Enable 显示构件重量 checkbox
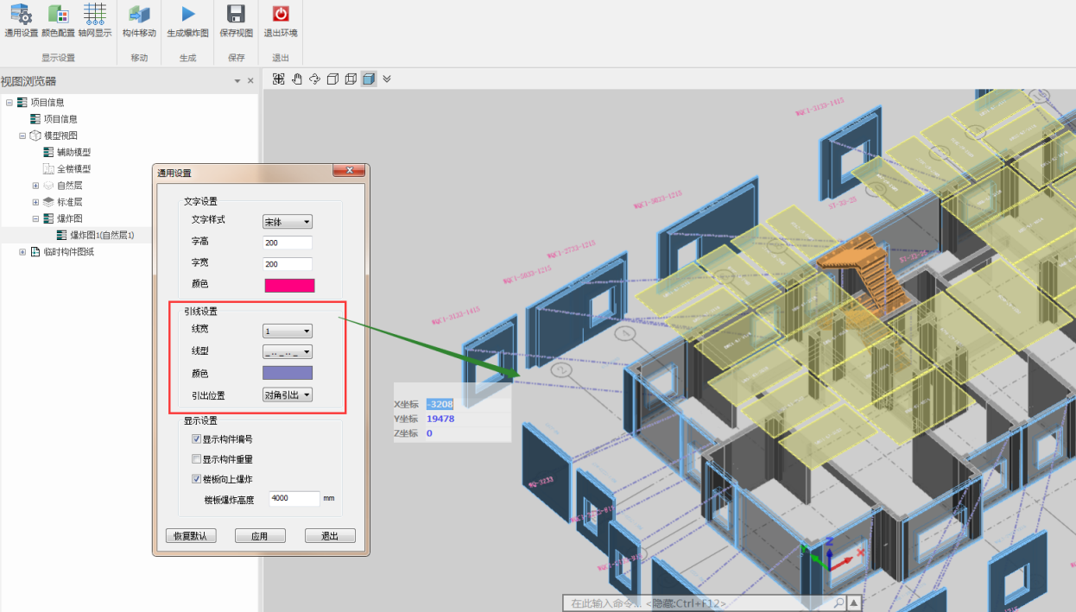The width and height of the screenshot is (1076, 612). (196, 459)
